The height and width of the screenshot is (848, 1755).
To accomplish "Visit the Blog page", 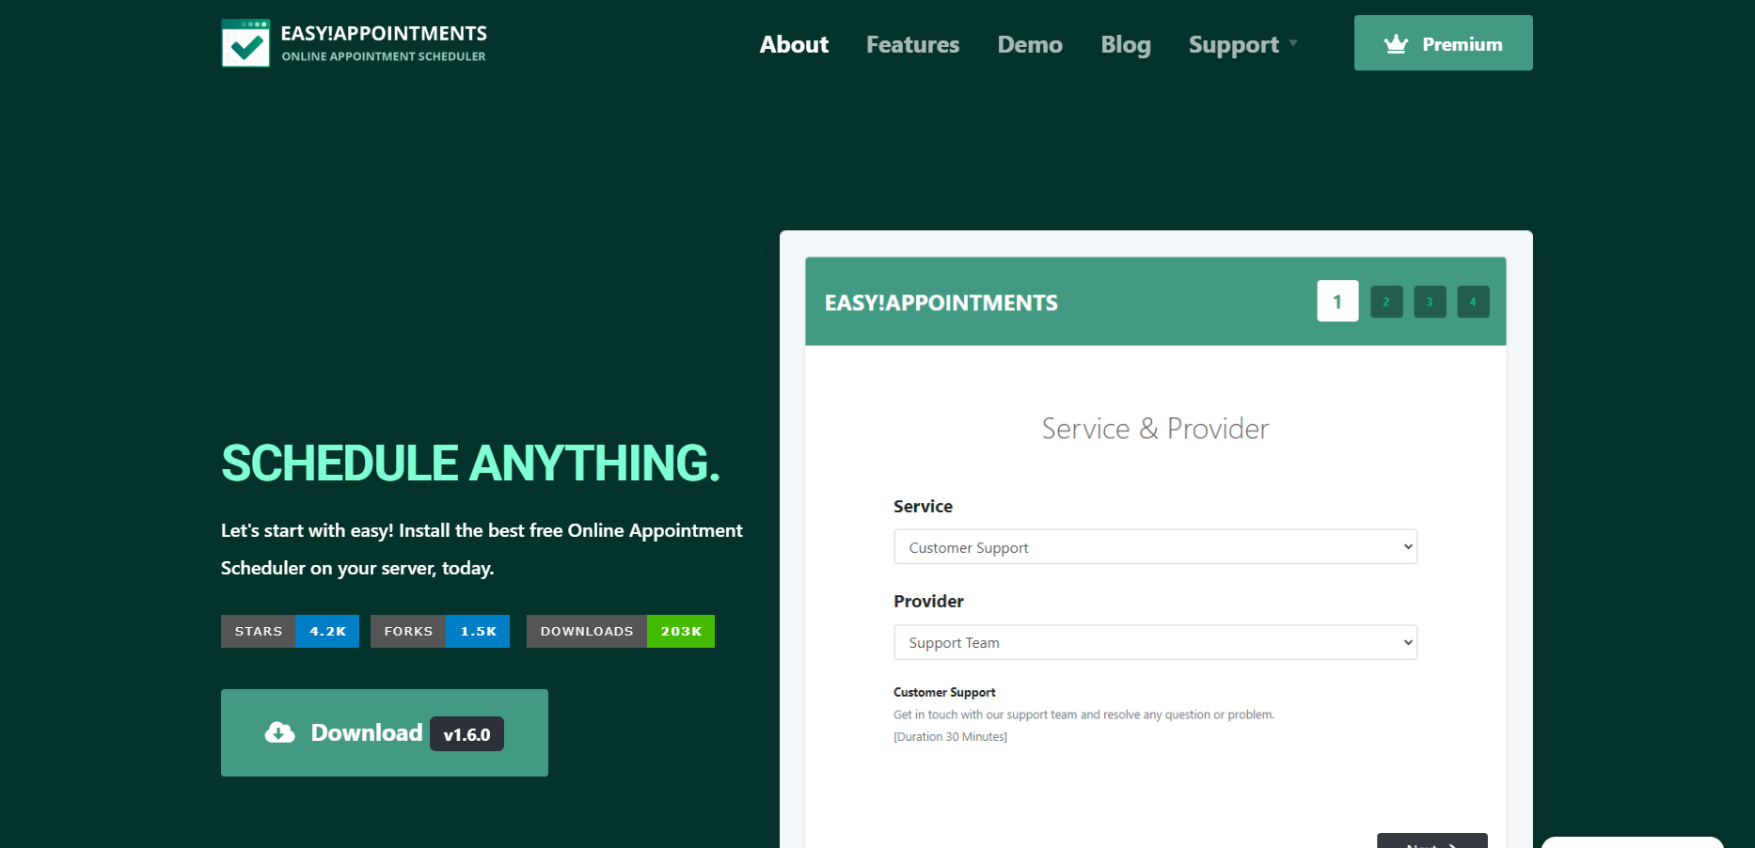I will coord(1126,44).
